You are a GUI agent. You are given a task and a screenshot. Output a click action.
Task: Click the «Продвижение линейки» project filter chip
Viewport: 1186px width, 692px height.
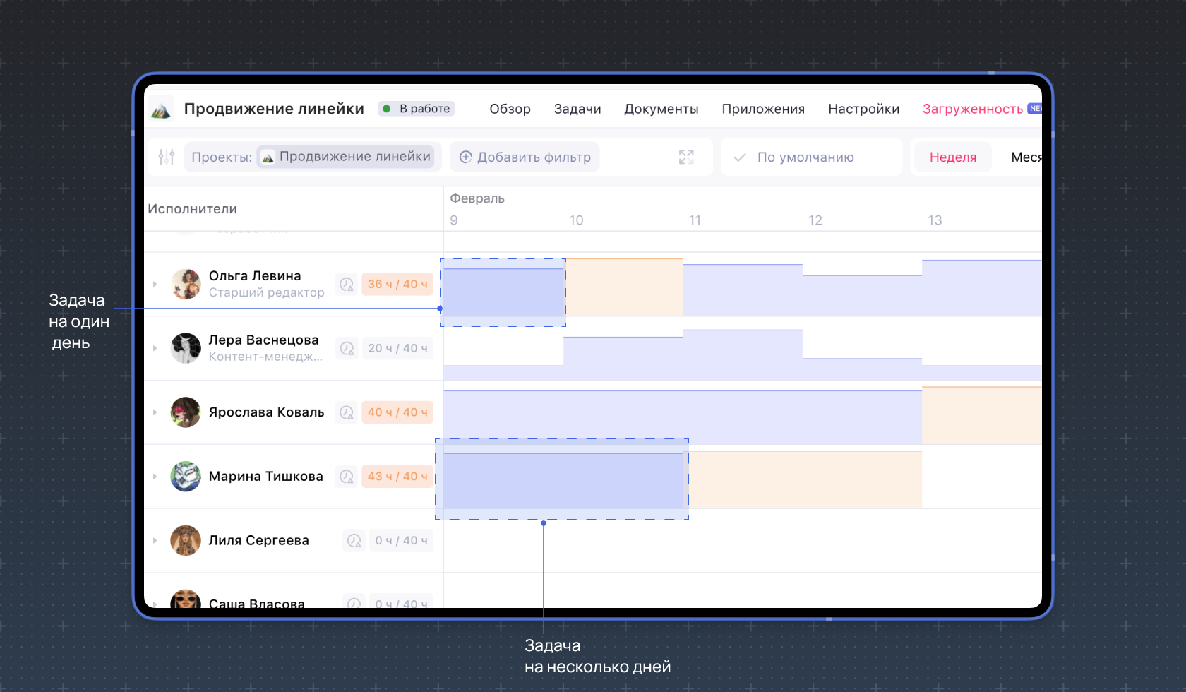coord(346,157)
